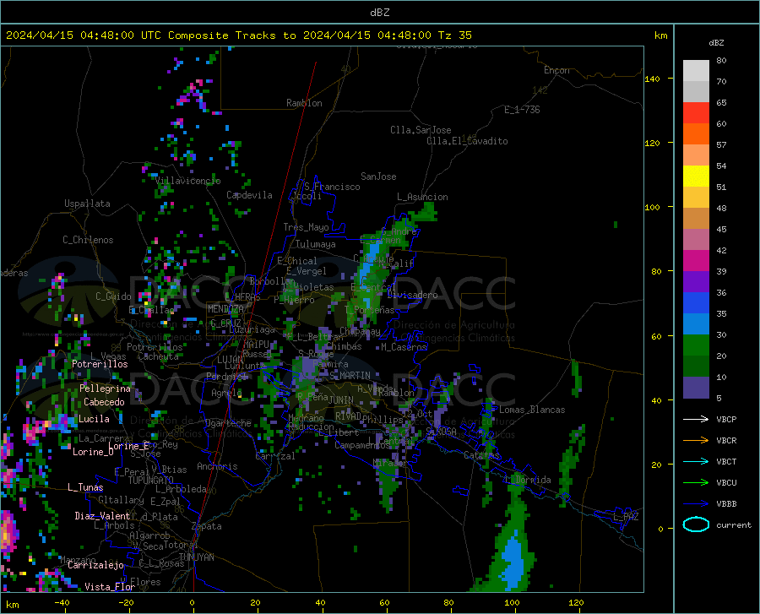Click the orange 60 dBZ legend swatch
The height and width of the screenshot is (614, 760).
coord(696,133)
